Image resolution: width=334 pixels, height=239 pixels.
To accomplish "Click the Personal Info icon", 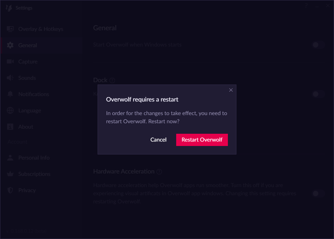I will pyautogui.click(x=10, y=158).
